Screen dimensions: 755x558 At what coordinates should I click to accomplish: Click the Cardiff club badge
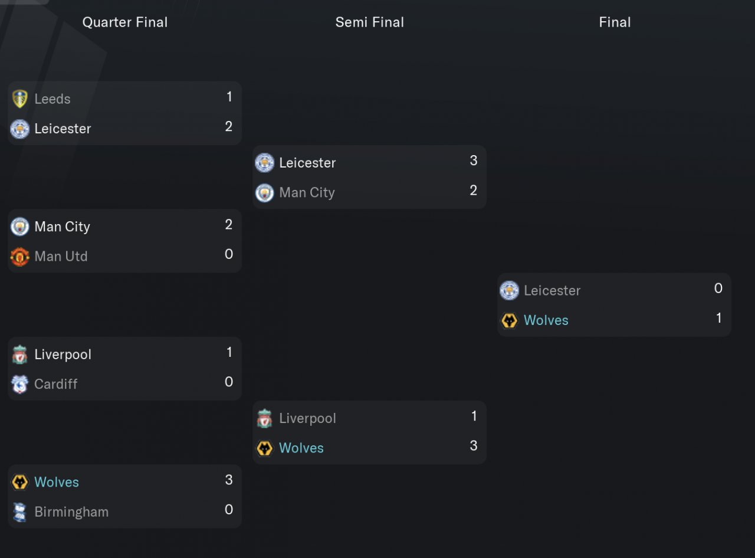(20, 384)
